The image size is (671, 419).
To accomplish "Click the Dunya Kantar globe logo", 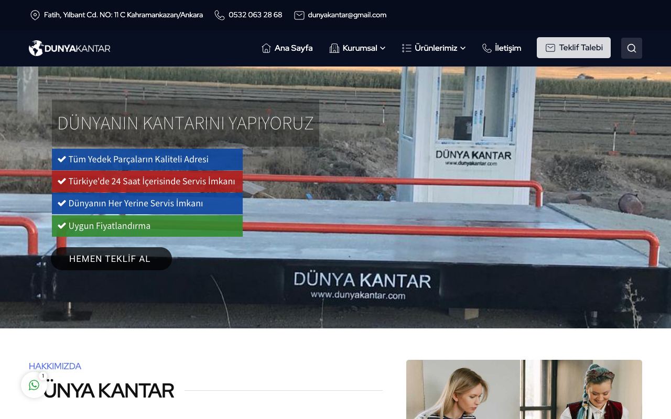I will tap(69, 48).
